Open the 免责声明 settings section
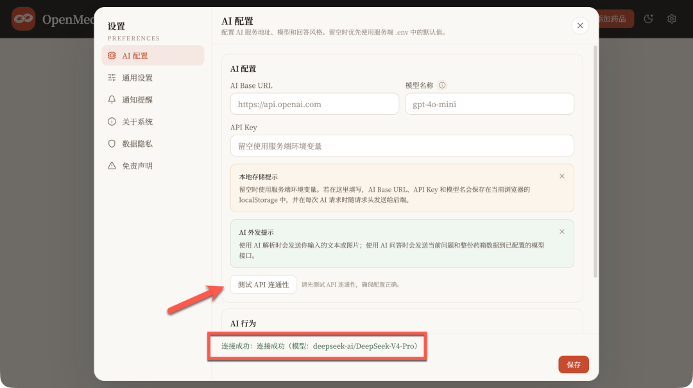The height and width of the screenshot is (388, 693). [x=153, y=165]
